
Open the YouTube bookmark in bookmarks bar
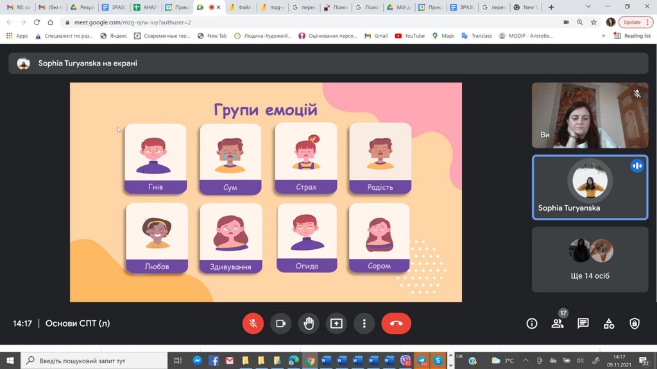coord(409,36)
